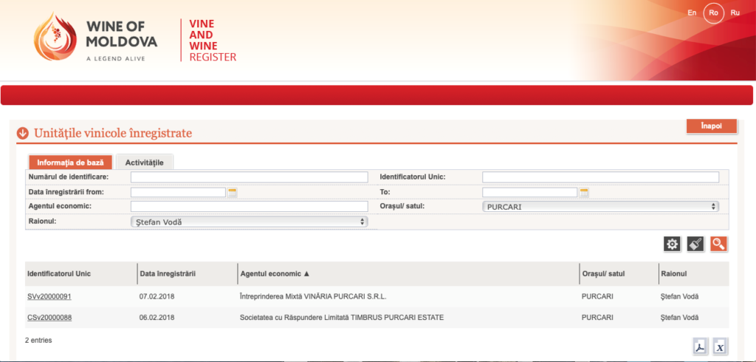Export results to Excel icon
Image resolution: width=756 pixels, height=362 pixels.
point(721,346)
